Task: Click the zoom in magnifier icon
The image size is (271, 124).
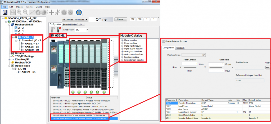Action: 19,12
